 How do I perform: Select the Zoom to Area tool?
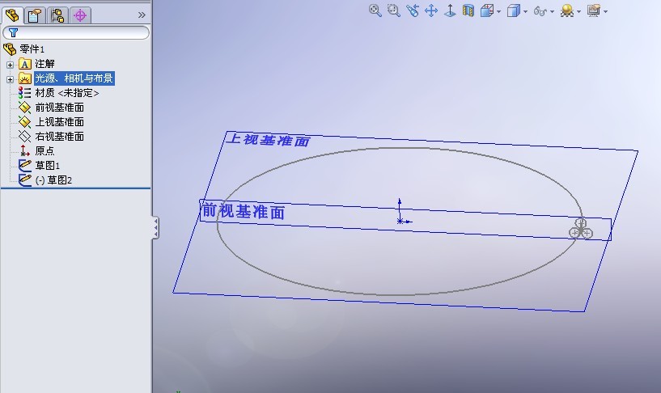pos(394,11)
